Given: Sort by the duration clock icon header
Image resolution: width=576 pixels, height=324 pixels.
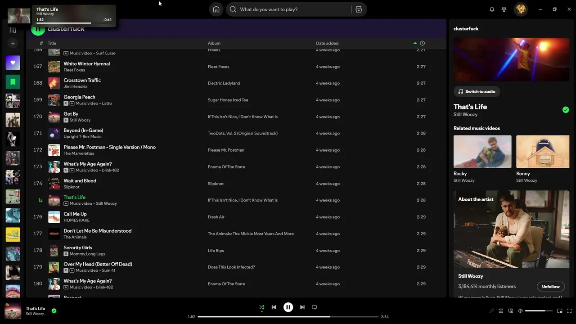Looking at the screenshot, I should pos(422,43).
